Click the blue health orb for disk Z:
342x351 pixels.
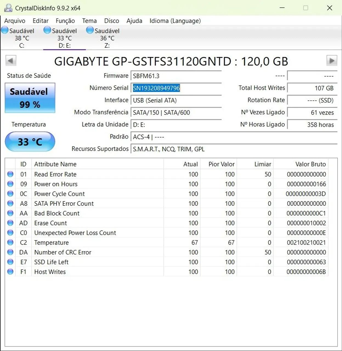click(90, 30)
